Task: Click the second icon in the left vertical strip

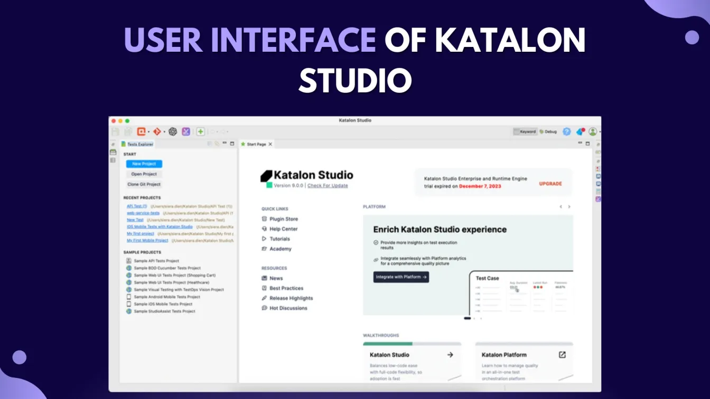Action: pyautogui.click(x=113, y=152)
